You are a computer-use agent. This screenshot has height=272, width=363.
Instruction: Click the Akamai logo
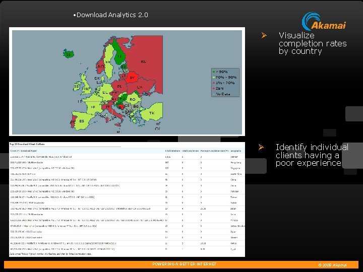pyautogui.click(x=324, y=22)
